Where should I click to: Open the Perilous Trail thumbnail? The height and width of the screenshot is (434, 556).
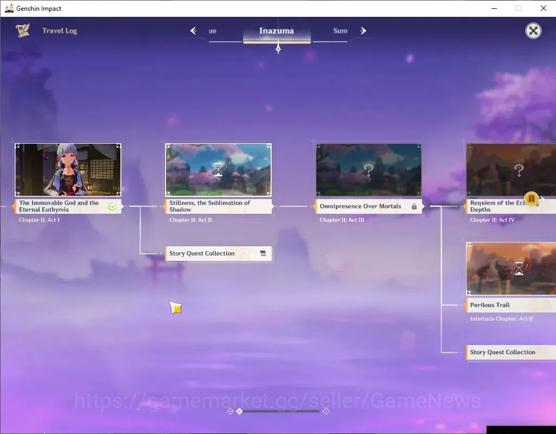coord(511,269)
